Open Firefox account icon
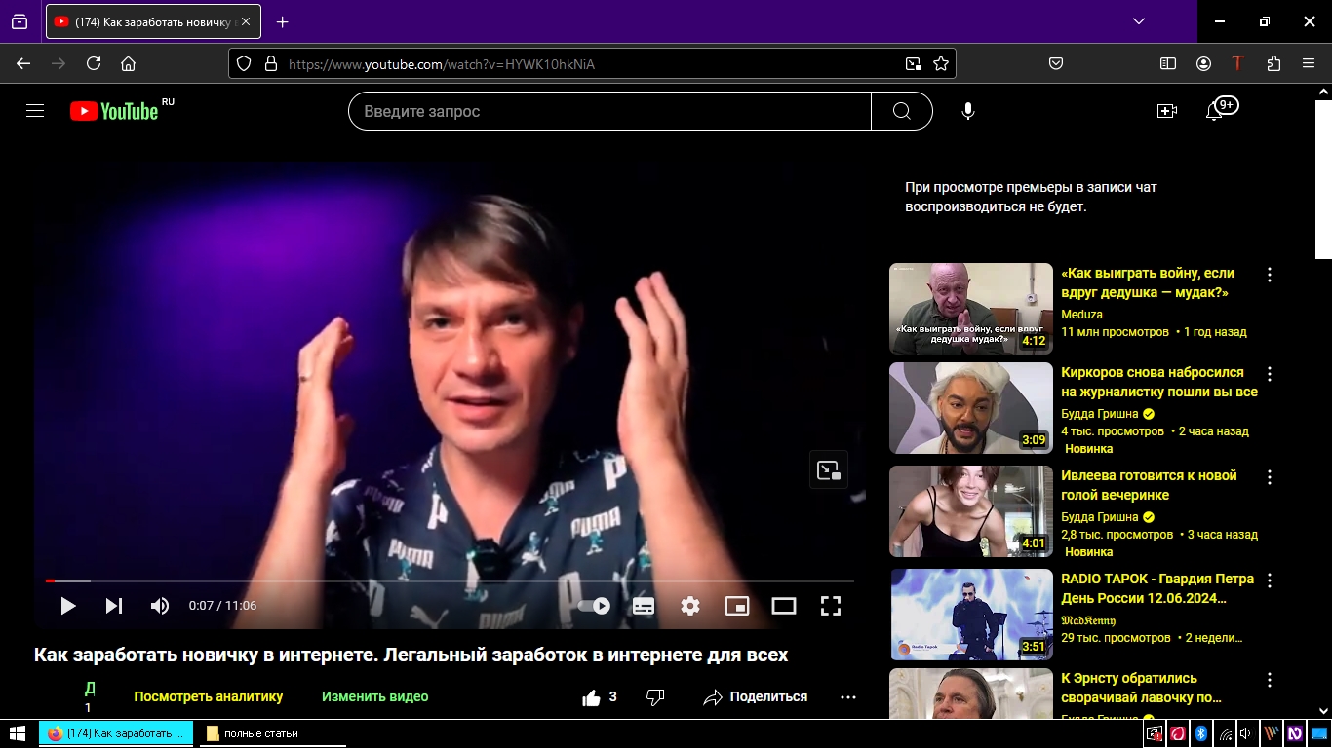 [1203, 63]
